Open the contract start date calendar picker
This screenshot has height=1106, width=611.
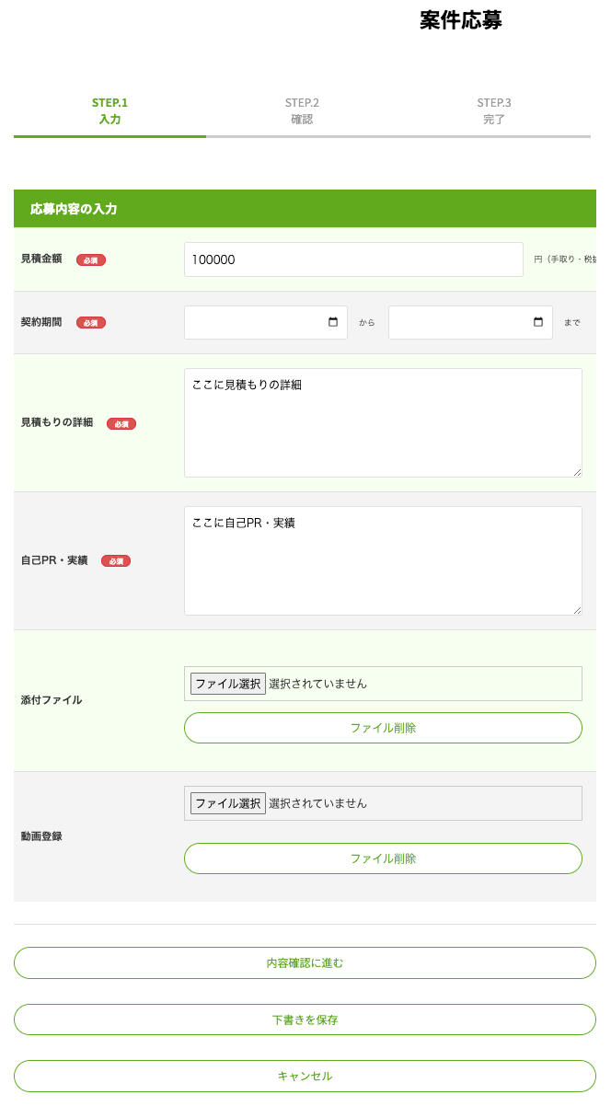pos(333,323)
